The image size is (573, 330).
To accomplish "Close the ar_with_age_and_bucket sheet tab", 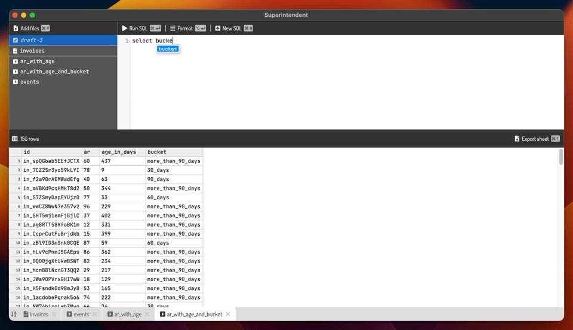I will 228,314.
